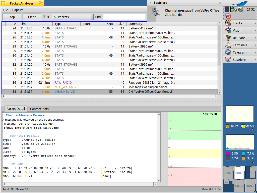Sort by the Time column header
257x193 pixels.
tap(27, 24)
